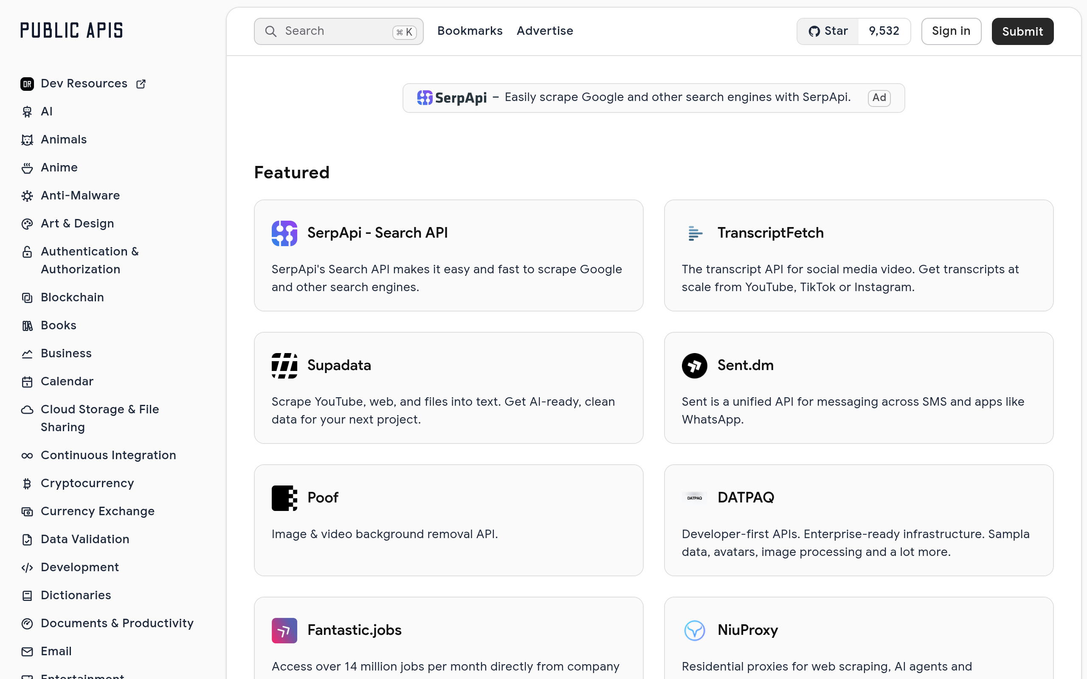Click the Books icon in sidebar
This screenshot has height=679, width=1087.
pyautogui.click(x=27, y=326)
